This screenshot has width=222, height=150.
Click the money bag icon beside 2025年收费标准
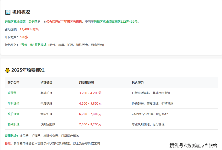click(8, 70)
